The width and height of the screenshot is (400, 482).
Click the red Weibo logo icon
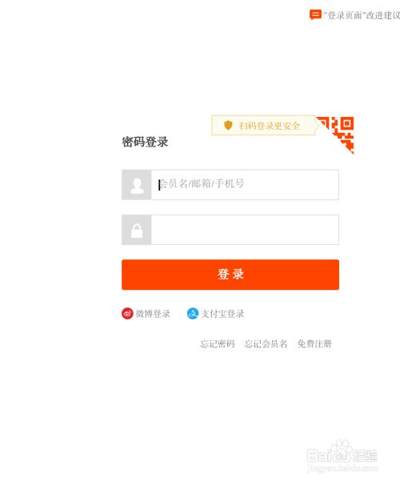[x=127, y=314]
